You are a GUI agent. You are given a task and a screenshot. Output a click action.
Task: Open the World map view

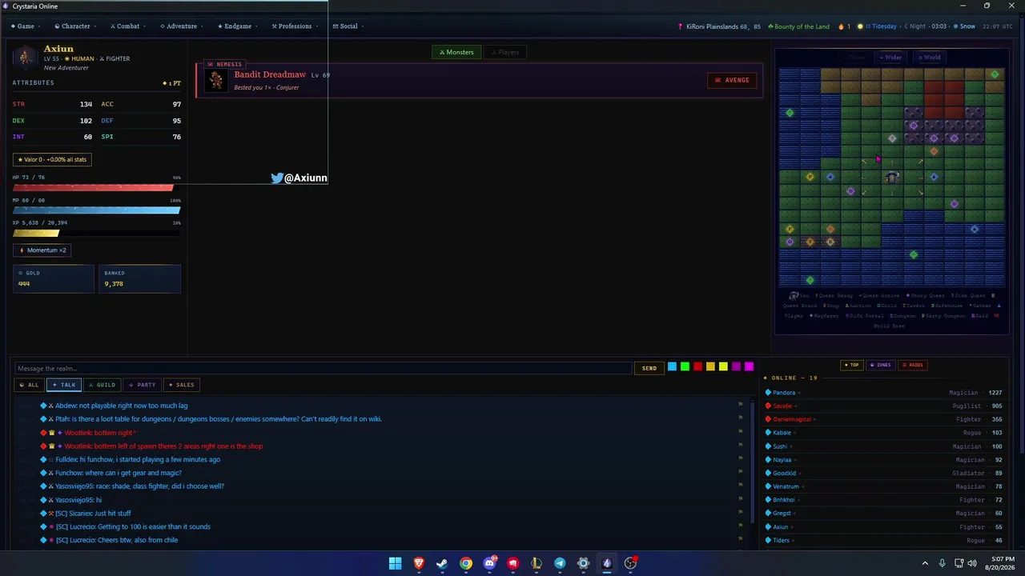click(930, 58)
